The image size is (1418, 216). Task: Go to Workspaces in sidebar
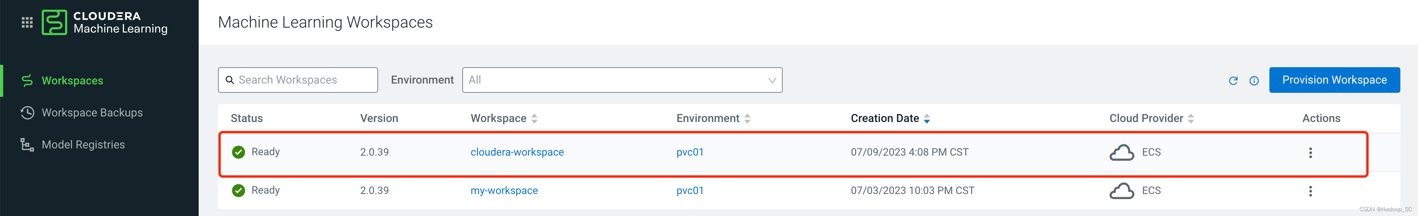[x=72, y=81]
